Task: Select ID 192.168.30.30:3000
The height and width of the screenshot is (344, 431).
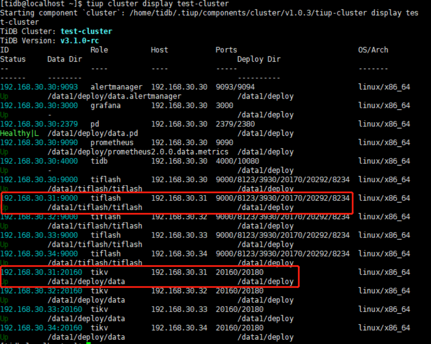Action: (39, 105)
